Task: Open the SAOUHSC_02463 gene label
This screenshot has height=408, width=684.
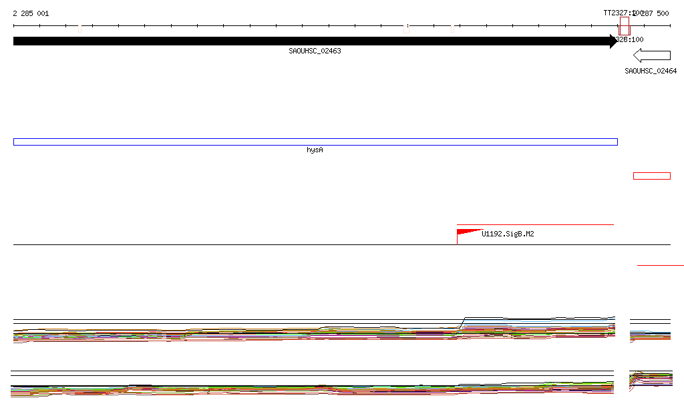Action: tap(315, 51)
